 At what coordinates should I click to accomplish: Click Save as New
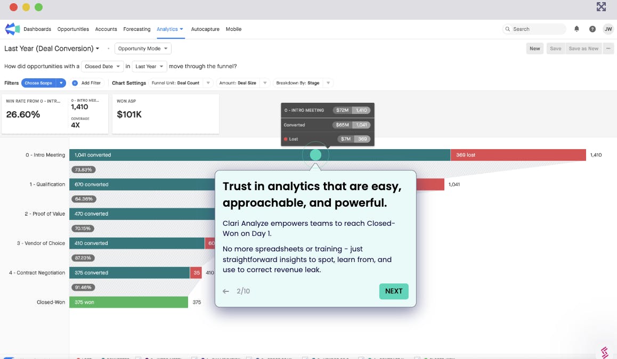click(583, 48)
